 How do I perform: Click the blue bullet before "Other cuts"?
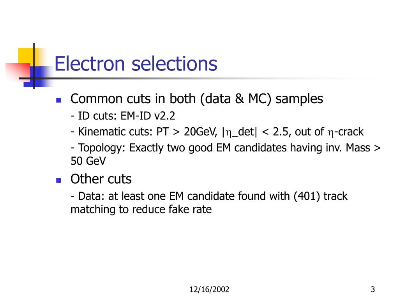click(58, 181)
